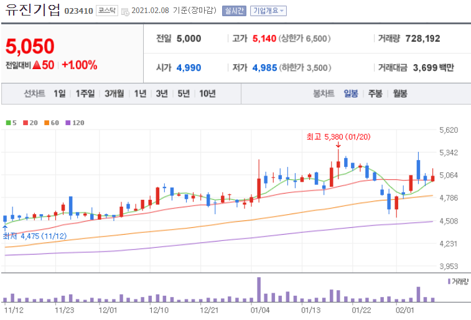This screenshot has width=471, height=320.
Task: Click the 봉차트 label
Action: click(324, 94)
